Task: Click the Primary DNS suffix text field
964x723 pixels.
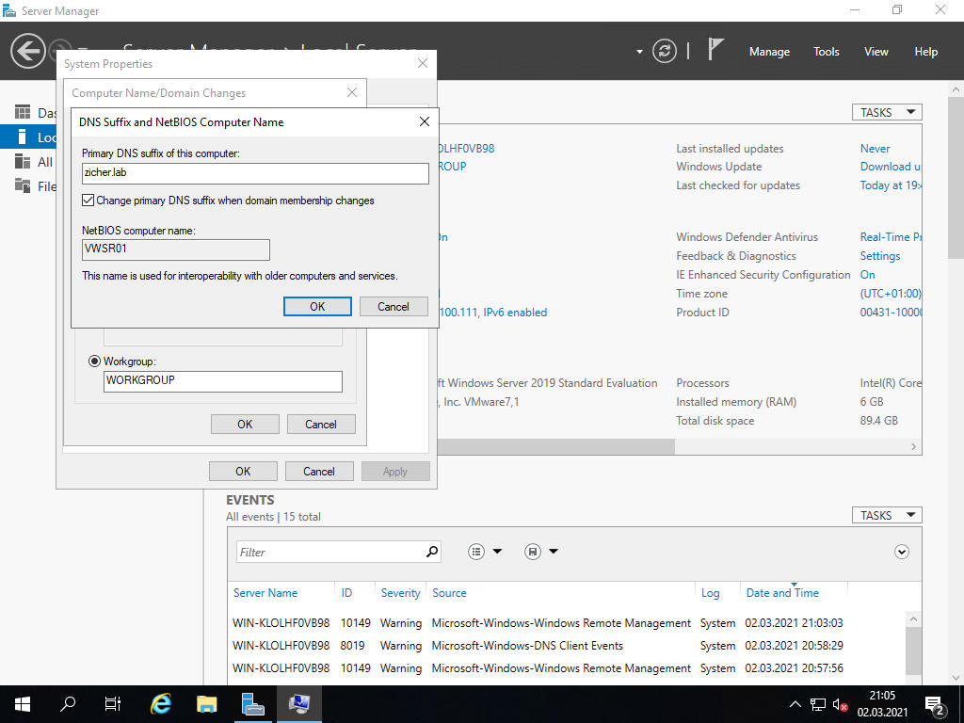Action: pyautogui.click(x=255, y=173)
